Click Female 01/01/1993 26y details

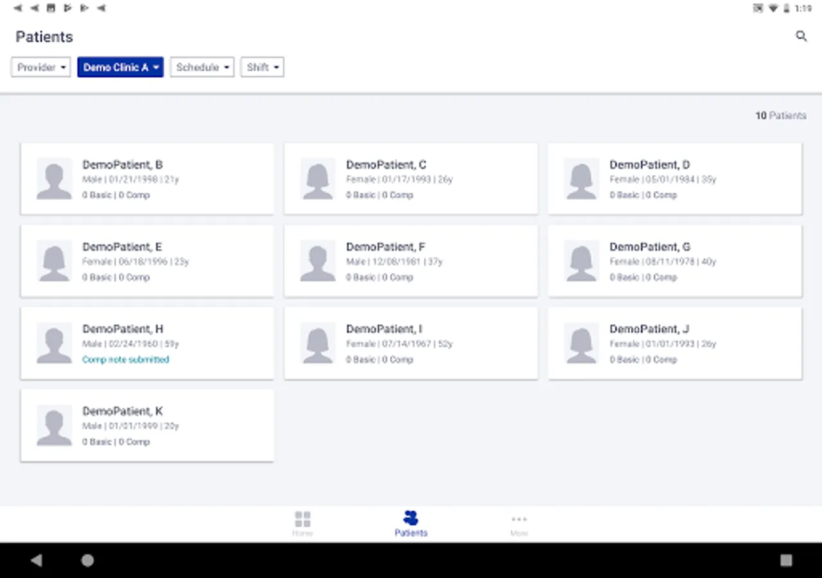[663, 344]
